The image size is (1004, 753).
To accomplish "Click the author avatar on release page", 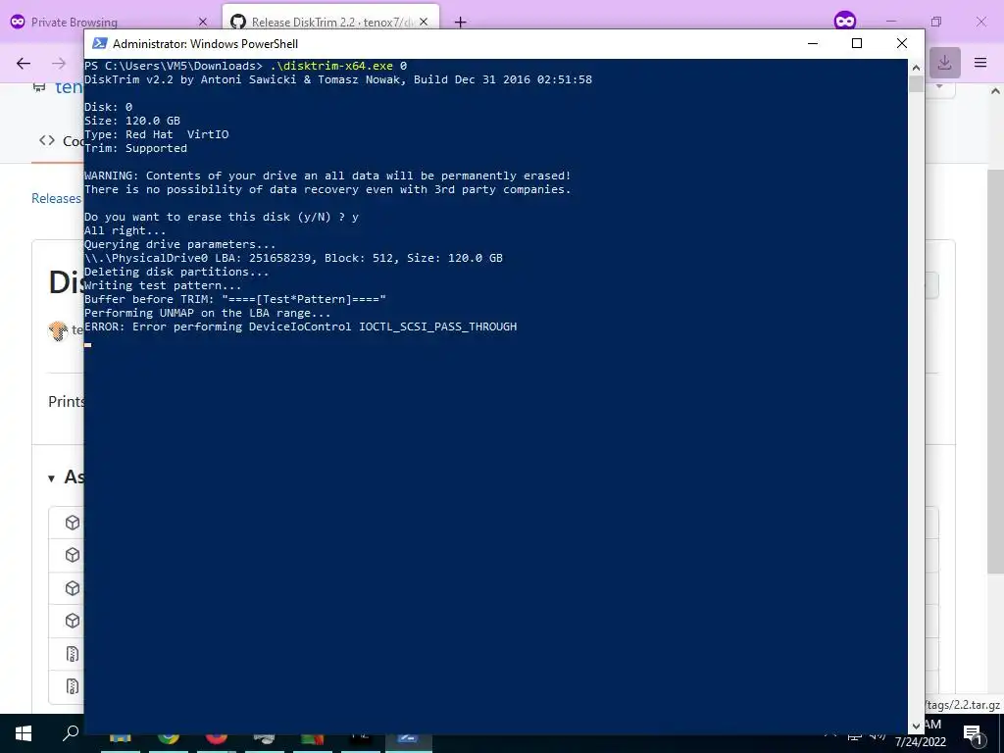I will 58,331.
